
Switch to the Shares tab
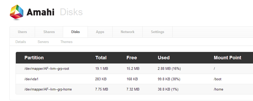[x=49, y=32]
